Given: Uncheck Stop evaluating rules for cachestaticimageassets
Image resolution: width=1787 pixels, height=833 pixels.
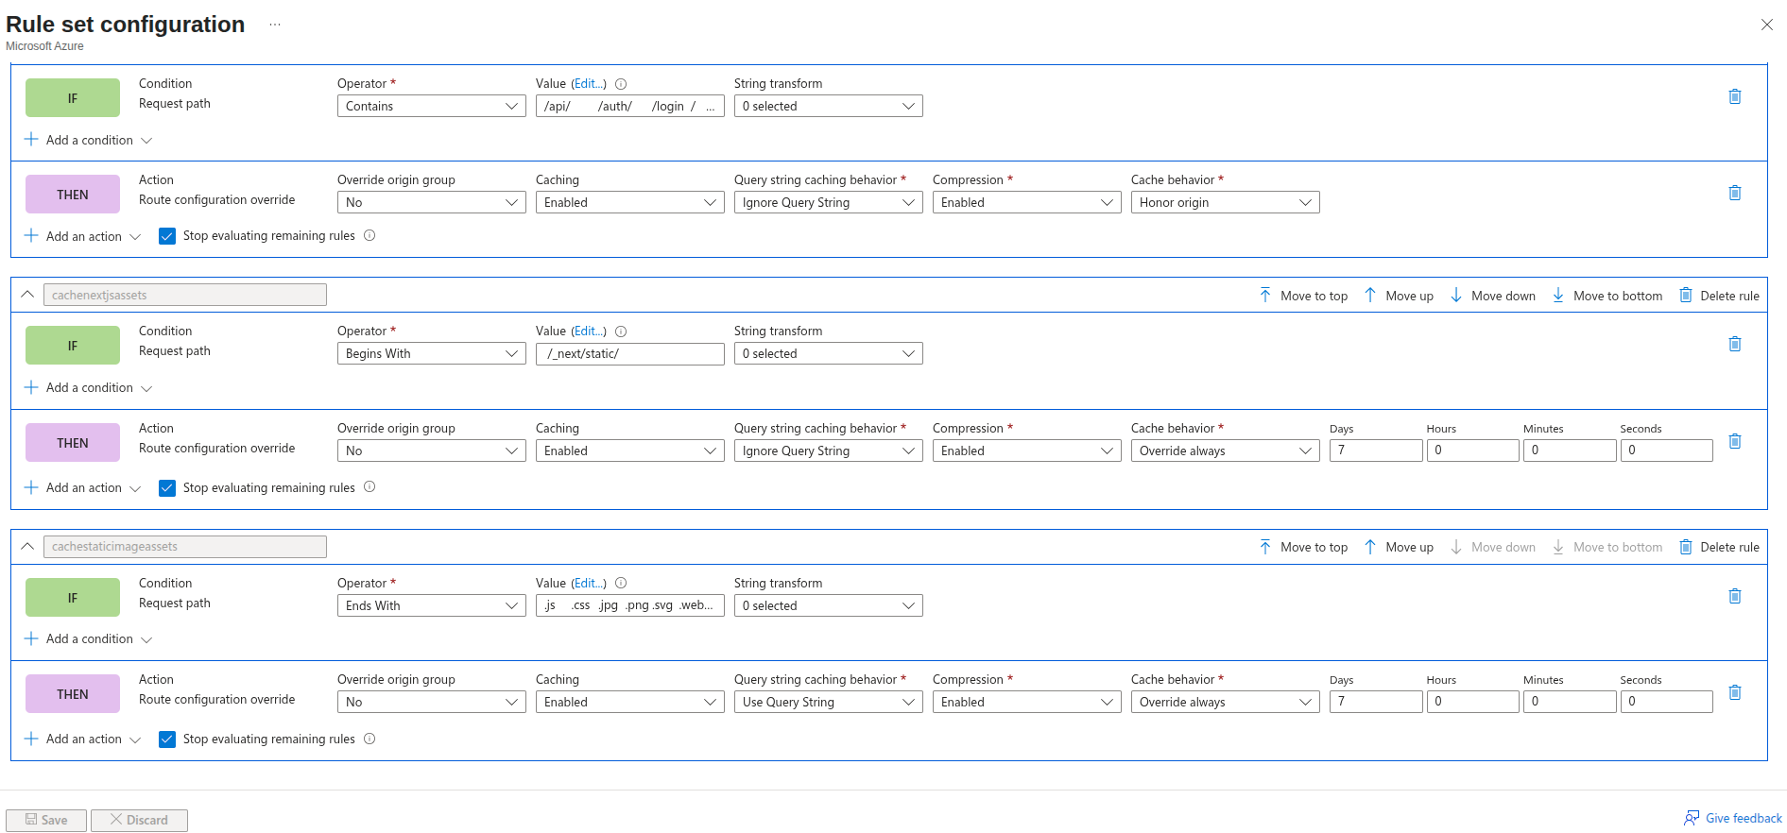Looking at the screenshot, I should [167, 739].
